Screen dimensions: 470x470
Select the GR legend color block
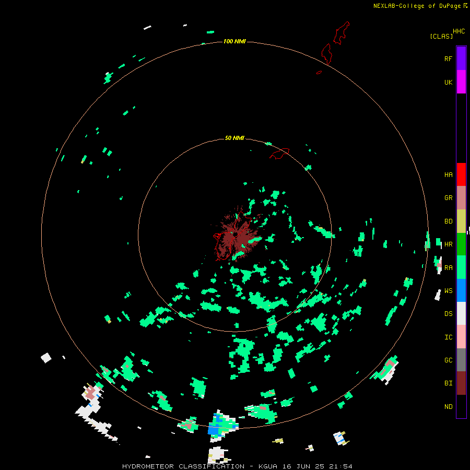pyautogui.click(x=461, y=198)
